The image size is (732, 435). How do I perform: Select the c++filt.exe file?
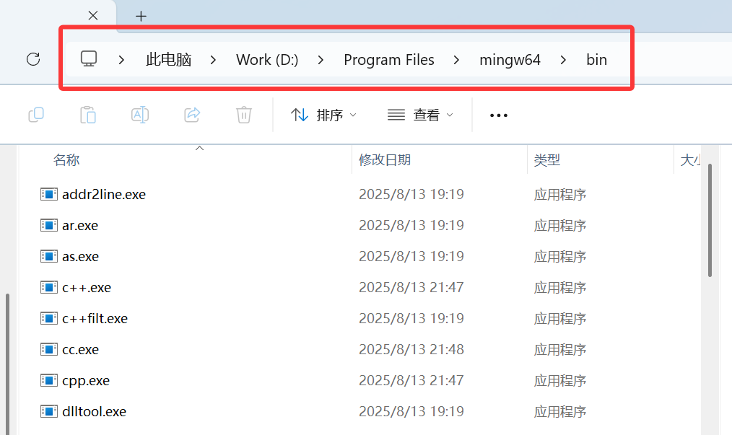[95, 318]
